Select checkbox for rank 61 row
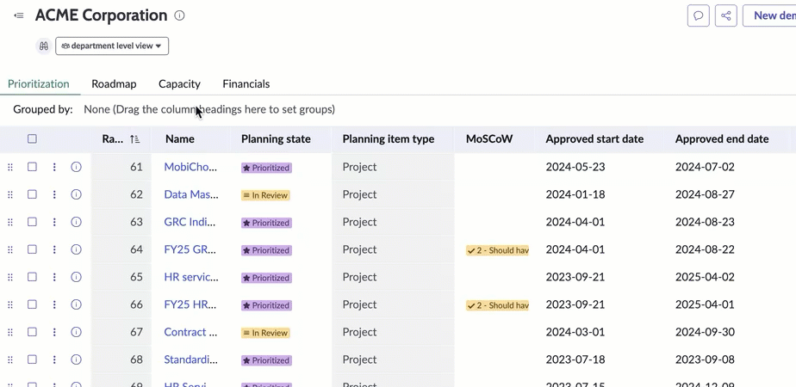Image resolution: width=796 pixels, height=387 pixels. [x=32, y=167]
